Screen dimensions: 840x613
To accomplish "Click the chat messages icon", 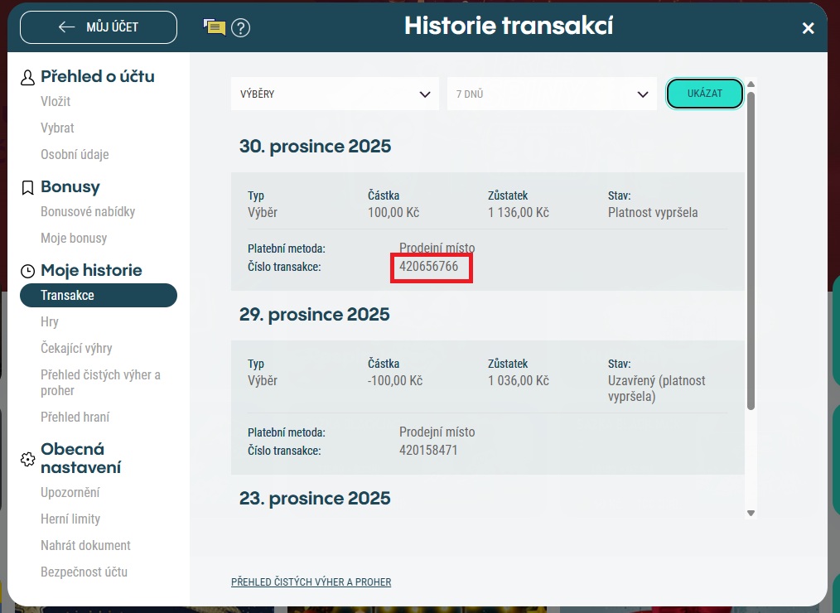I will 215,27.
